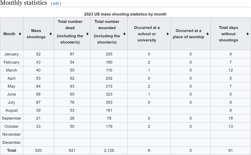Sort by Total days without shootings arrows
Image resolution: width=251 pixels, height=155 pixels.
point(248,34)
